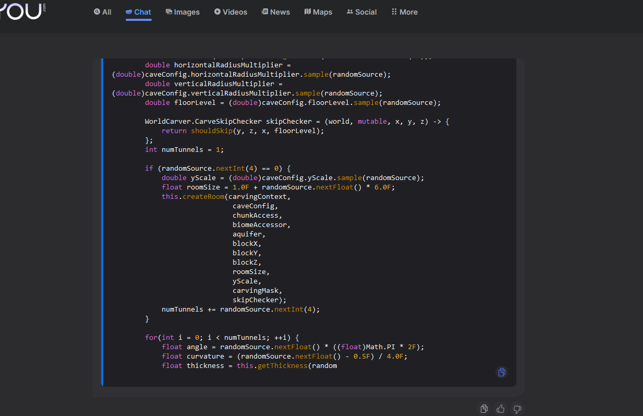This screenshot has width=643, height=416.
Task: Switch to the Maps tab
Action: (x=318, y=12)
